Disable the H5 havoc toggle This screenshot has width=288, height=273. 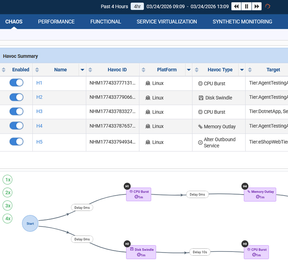coord(16,142)
